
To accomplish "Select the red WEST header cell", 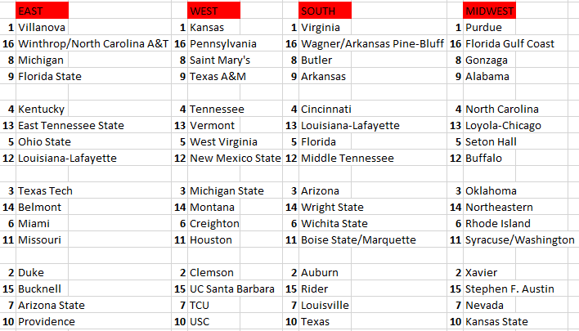I will pyautogui.click(x=214, y=11).
